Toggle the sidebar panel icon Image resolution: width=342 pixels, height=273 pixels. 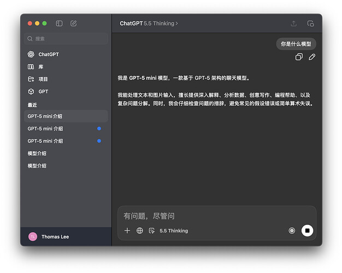59,23
